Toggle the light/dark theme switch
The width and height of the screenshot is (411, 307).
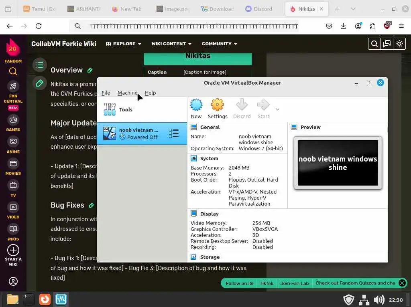tap(399, 44)
